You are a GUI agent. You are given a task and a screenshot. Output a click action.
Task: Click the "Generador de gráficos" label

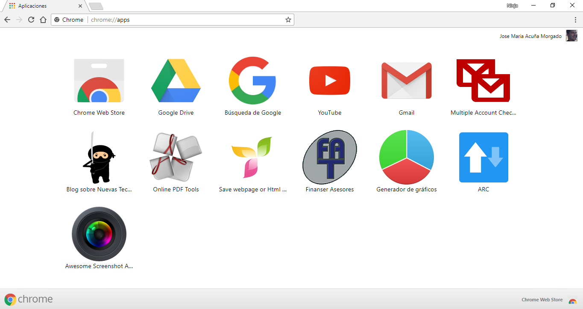click(x=407, y=189)
